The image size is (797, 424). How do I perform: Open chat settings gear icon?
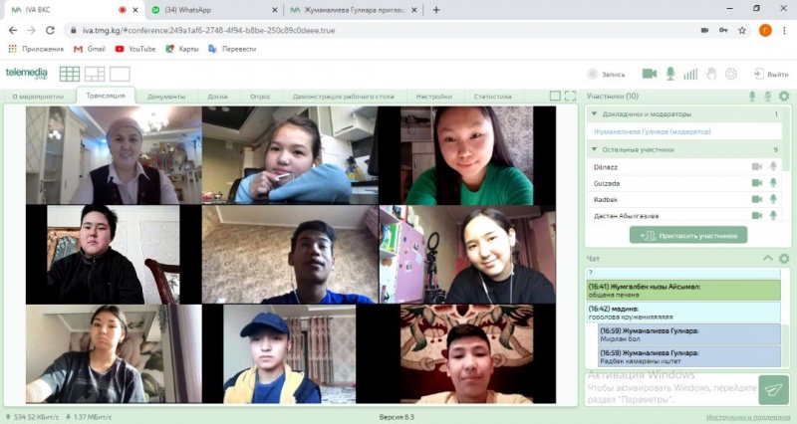tap(784, 259)
